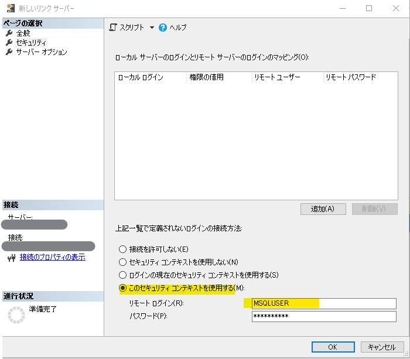410x359 pixels.
Task: Open the スクリプト dropdown arrow
Action: click(x=152, y=28)
